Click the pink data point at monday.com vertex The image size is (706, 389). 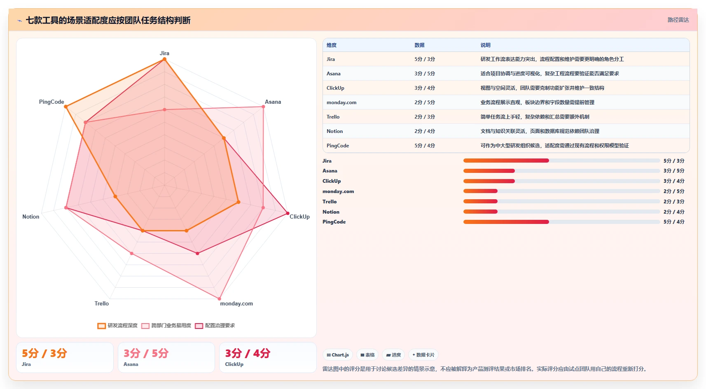(x=219, y=298)
